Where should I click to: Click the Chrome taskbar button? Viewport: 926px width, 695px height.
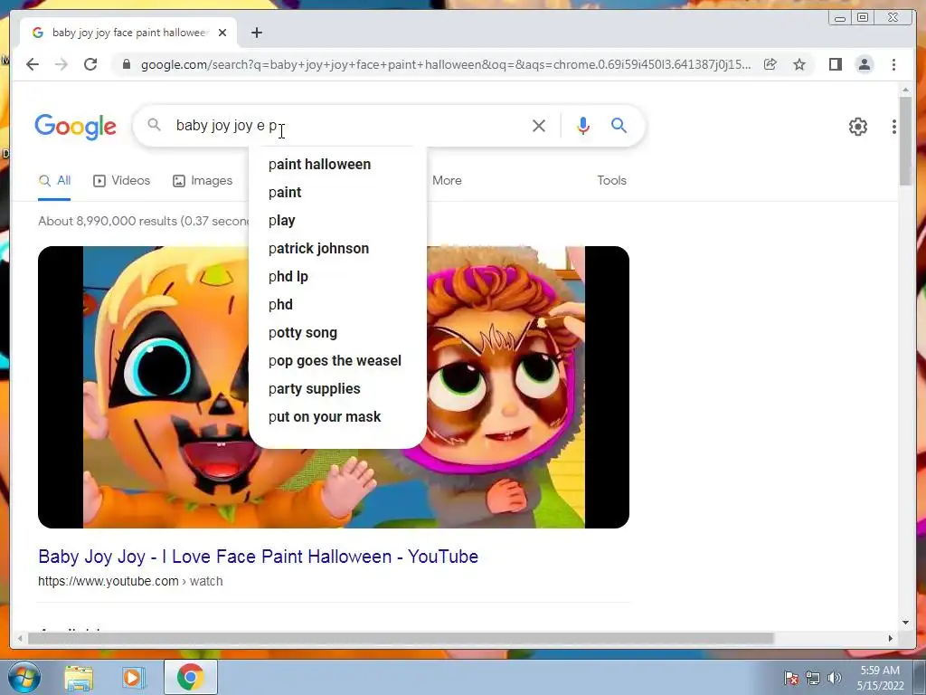click(x=190, y=677)
